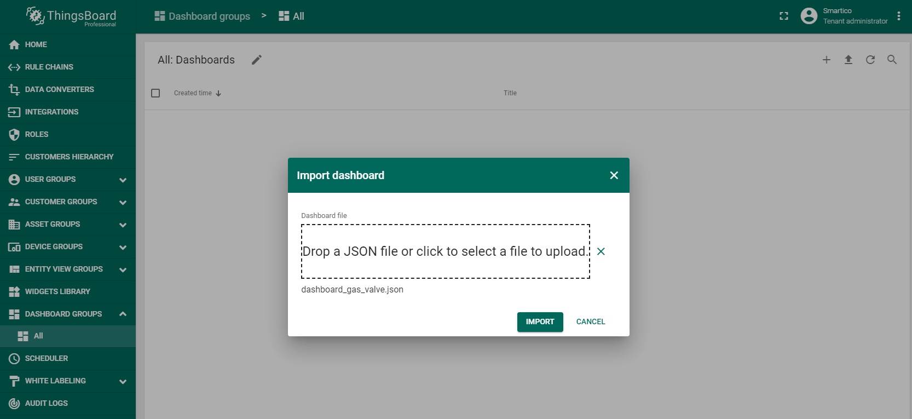Expand the White Labeling menu
The image size is (912, 419).
point(123,381)
